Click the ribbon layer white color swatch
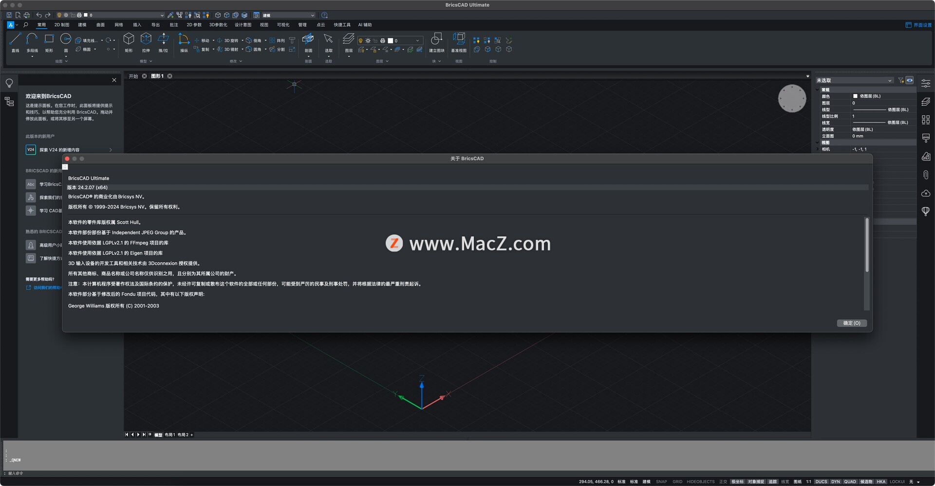The width and height of the screenshot is (935, 486). click(x=391, y=41)
